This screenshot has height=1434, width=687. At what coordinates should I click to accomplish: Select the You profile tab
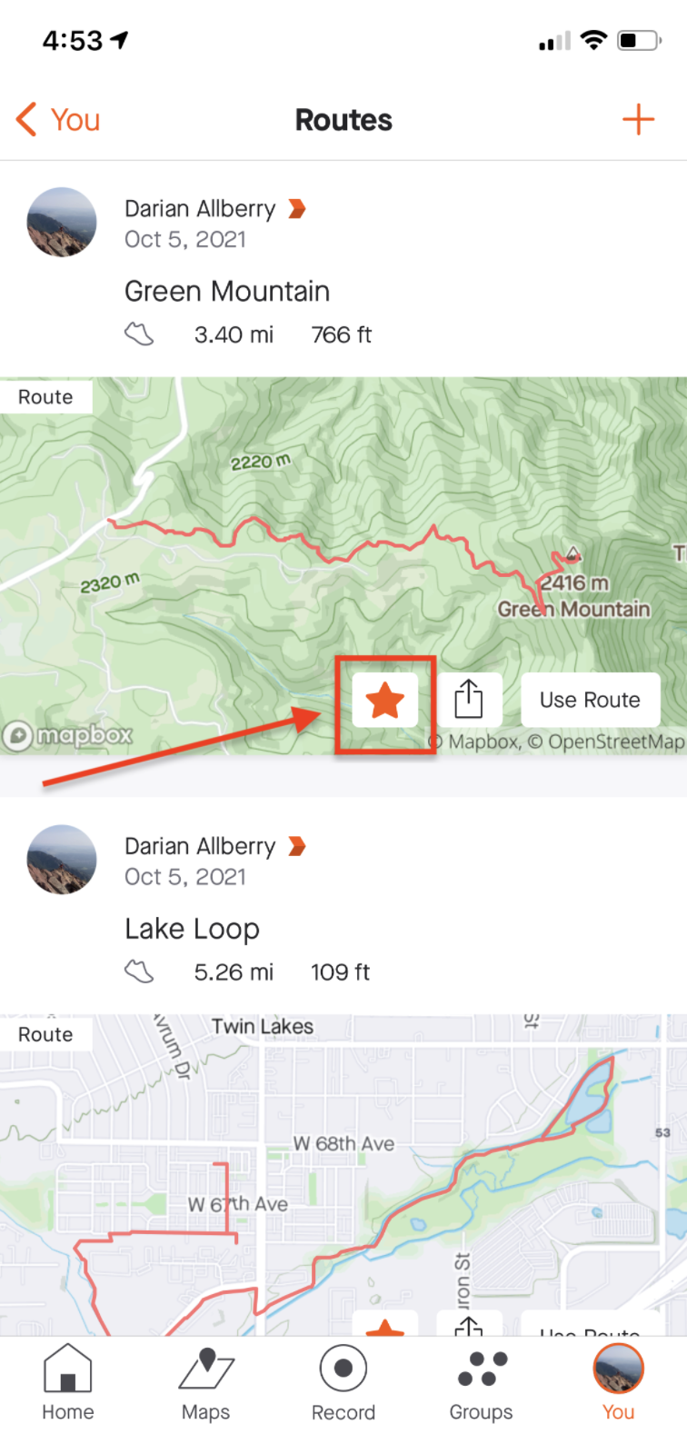(x=619, y=1381)
